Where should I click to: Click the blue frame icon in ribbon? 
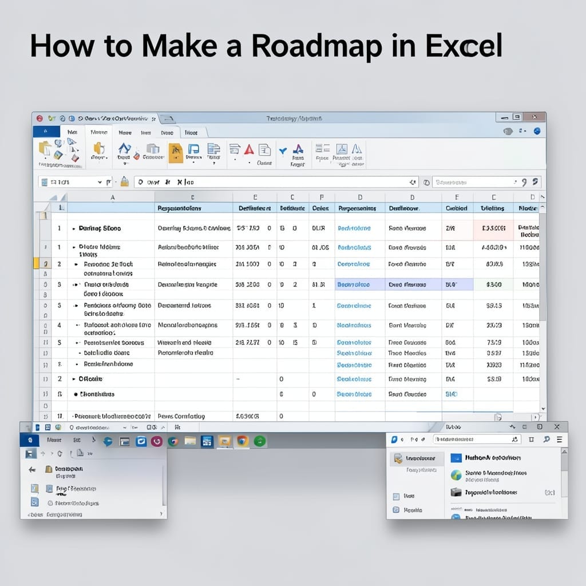coord(193,149)
